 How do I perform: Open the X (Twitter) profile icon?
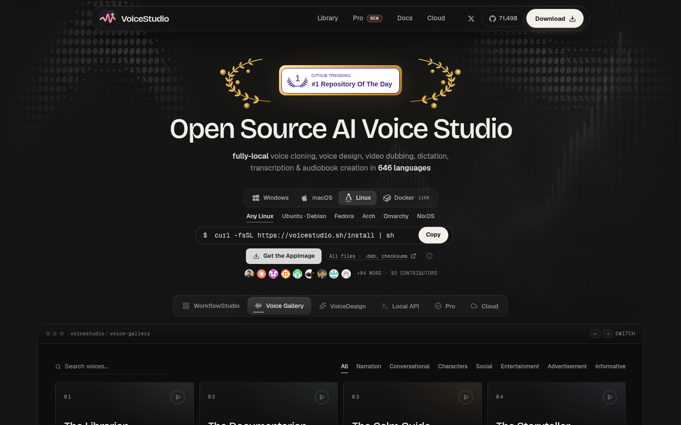(x=471, y=18)
